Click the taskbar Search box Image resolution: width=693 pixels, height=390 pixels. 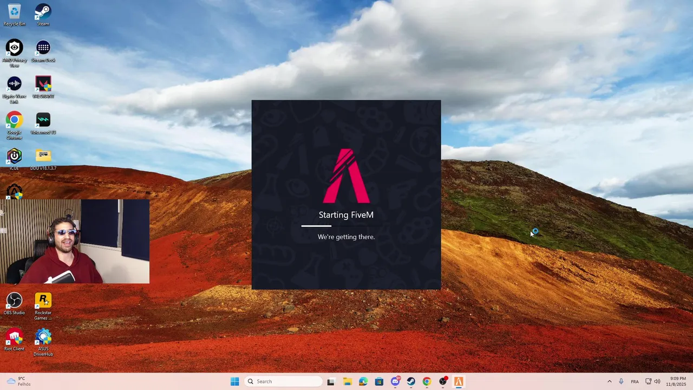(x=283, y=381)
